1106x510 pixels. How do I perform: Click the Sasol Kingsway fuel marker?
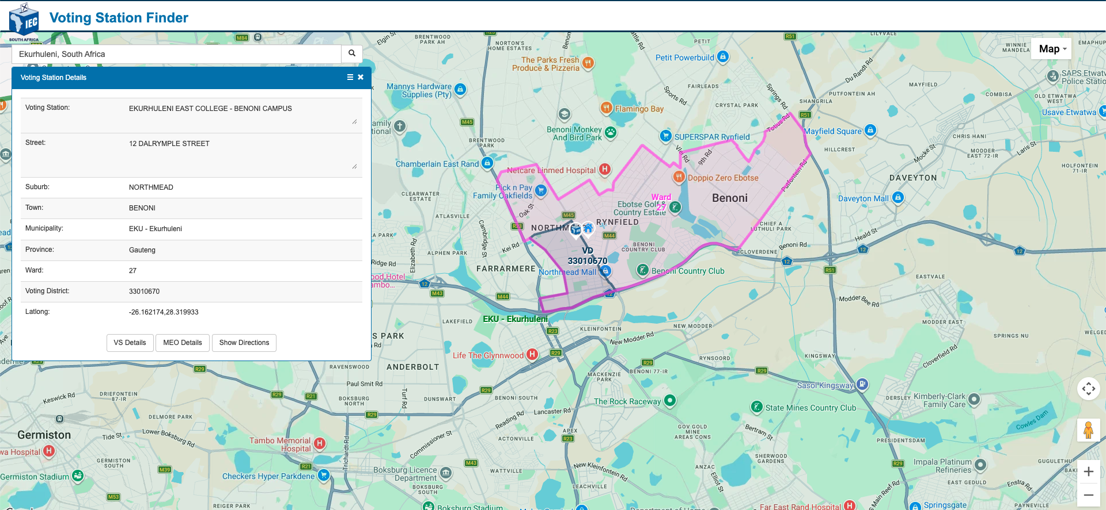[x=862, y=384]
